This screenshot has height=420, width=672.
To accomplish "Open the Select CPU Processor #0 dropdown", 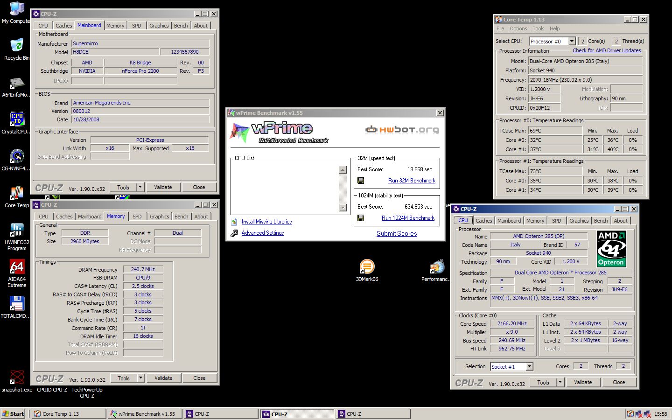I will 572,42.
